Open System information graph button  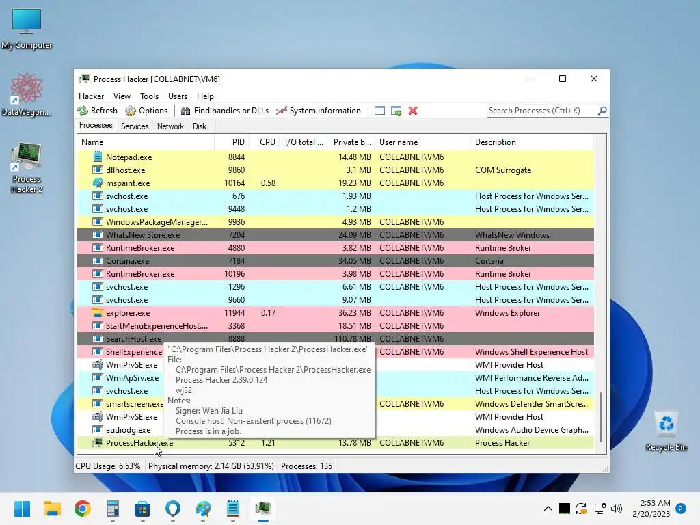[319, 111]
